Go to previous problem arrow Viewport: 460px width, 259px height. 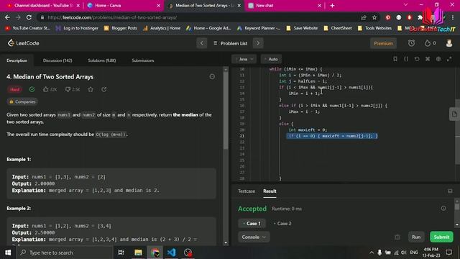tap(201, 43)
